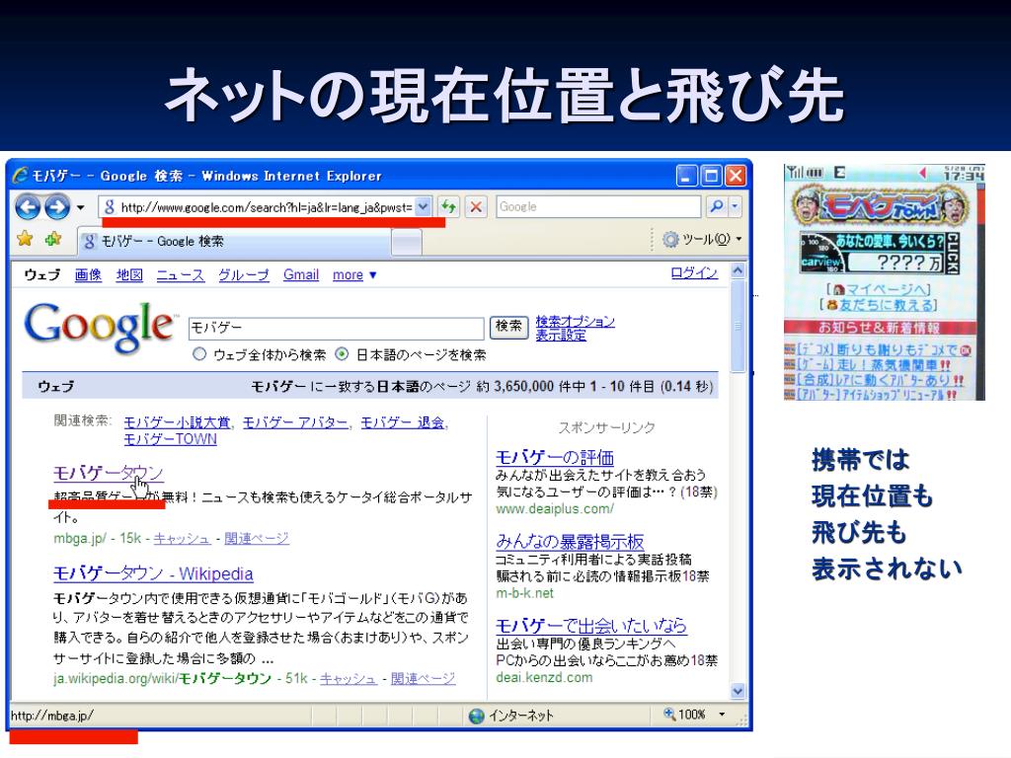This screenshot has width=1011, height=758.
Task: Open the ツール(O) tools menu
Action: 702,239
